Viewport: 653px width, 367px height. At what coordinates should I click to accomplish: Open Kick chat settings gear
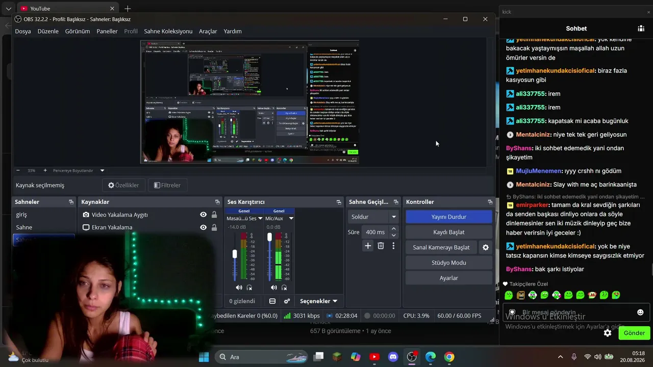pos(608,333)
